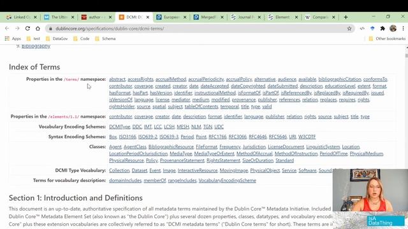Open the Code bookmarks folder
The height and width of the screenshot is (229, 408).
[x=82, y=39]
